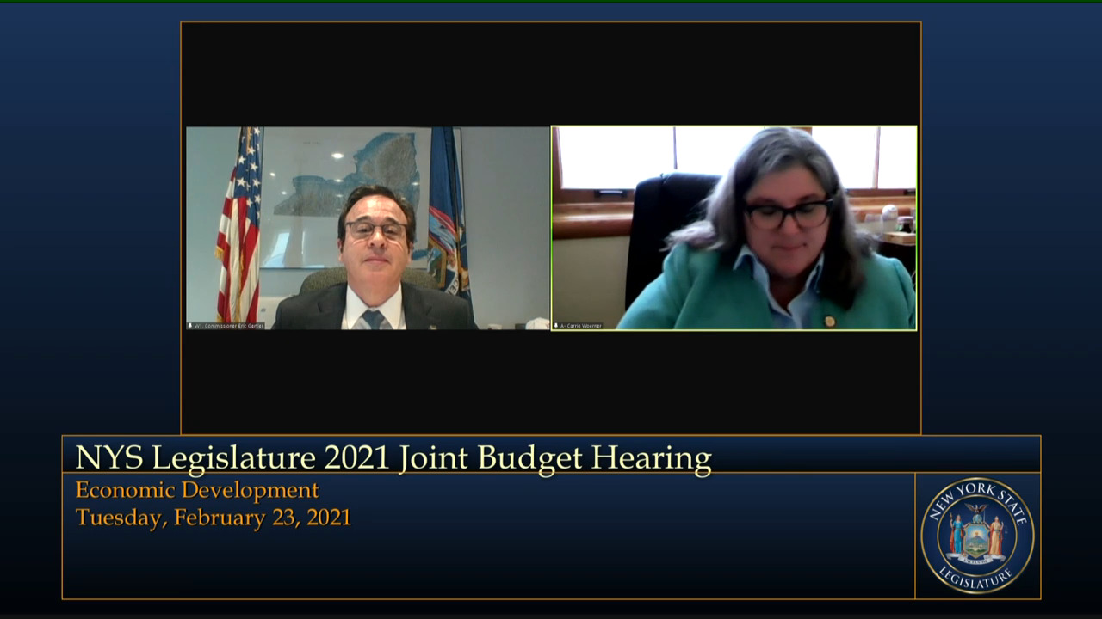Image resolution: width=1102 pixels, height=619 pixels.
Task: Click the American flag in the left video
Action: [238, 224]
